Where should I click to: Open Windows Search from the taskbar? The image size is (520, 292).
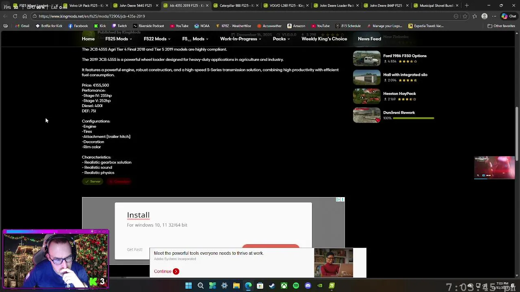click(201, 286)
